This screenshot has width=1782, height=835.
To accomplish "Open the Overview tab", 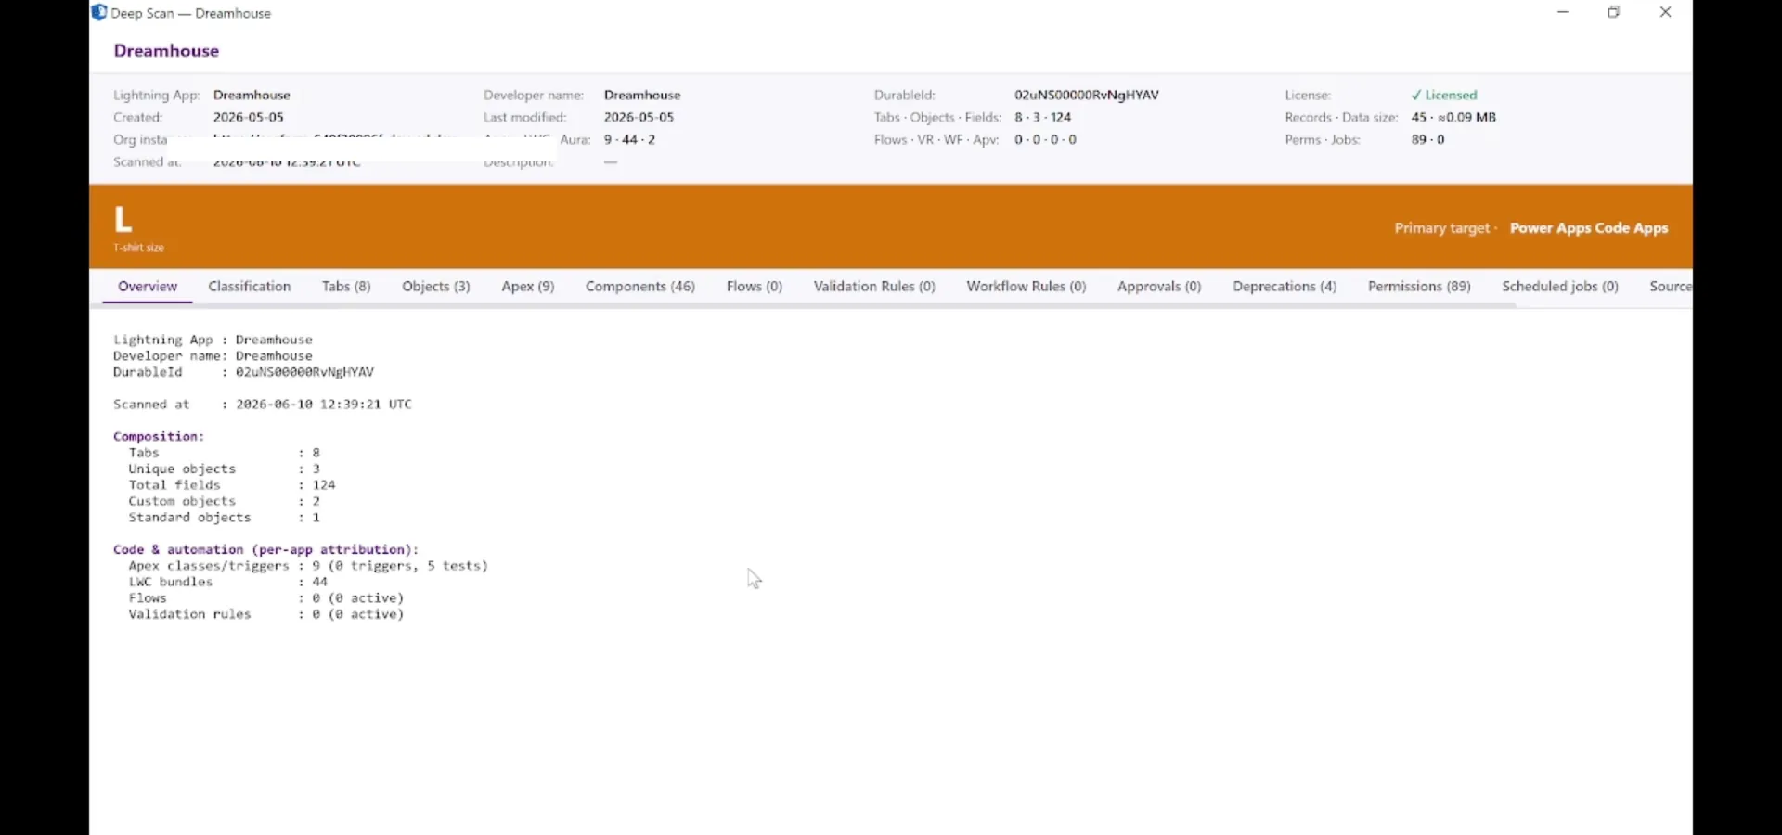I will [148, 287].
